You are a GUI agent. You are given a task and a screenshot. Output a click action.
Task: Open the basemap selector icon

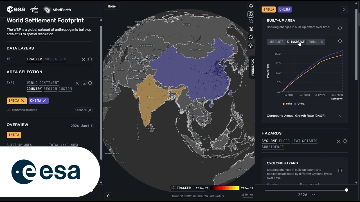coord(251,29)
